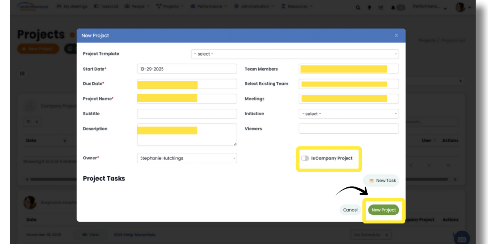The height and width of the screenshot is (244, 488).
Task: Click the Start Date field
Action: (187, 69)
